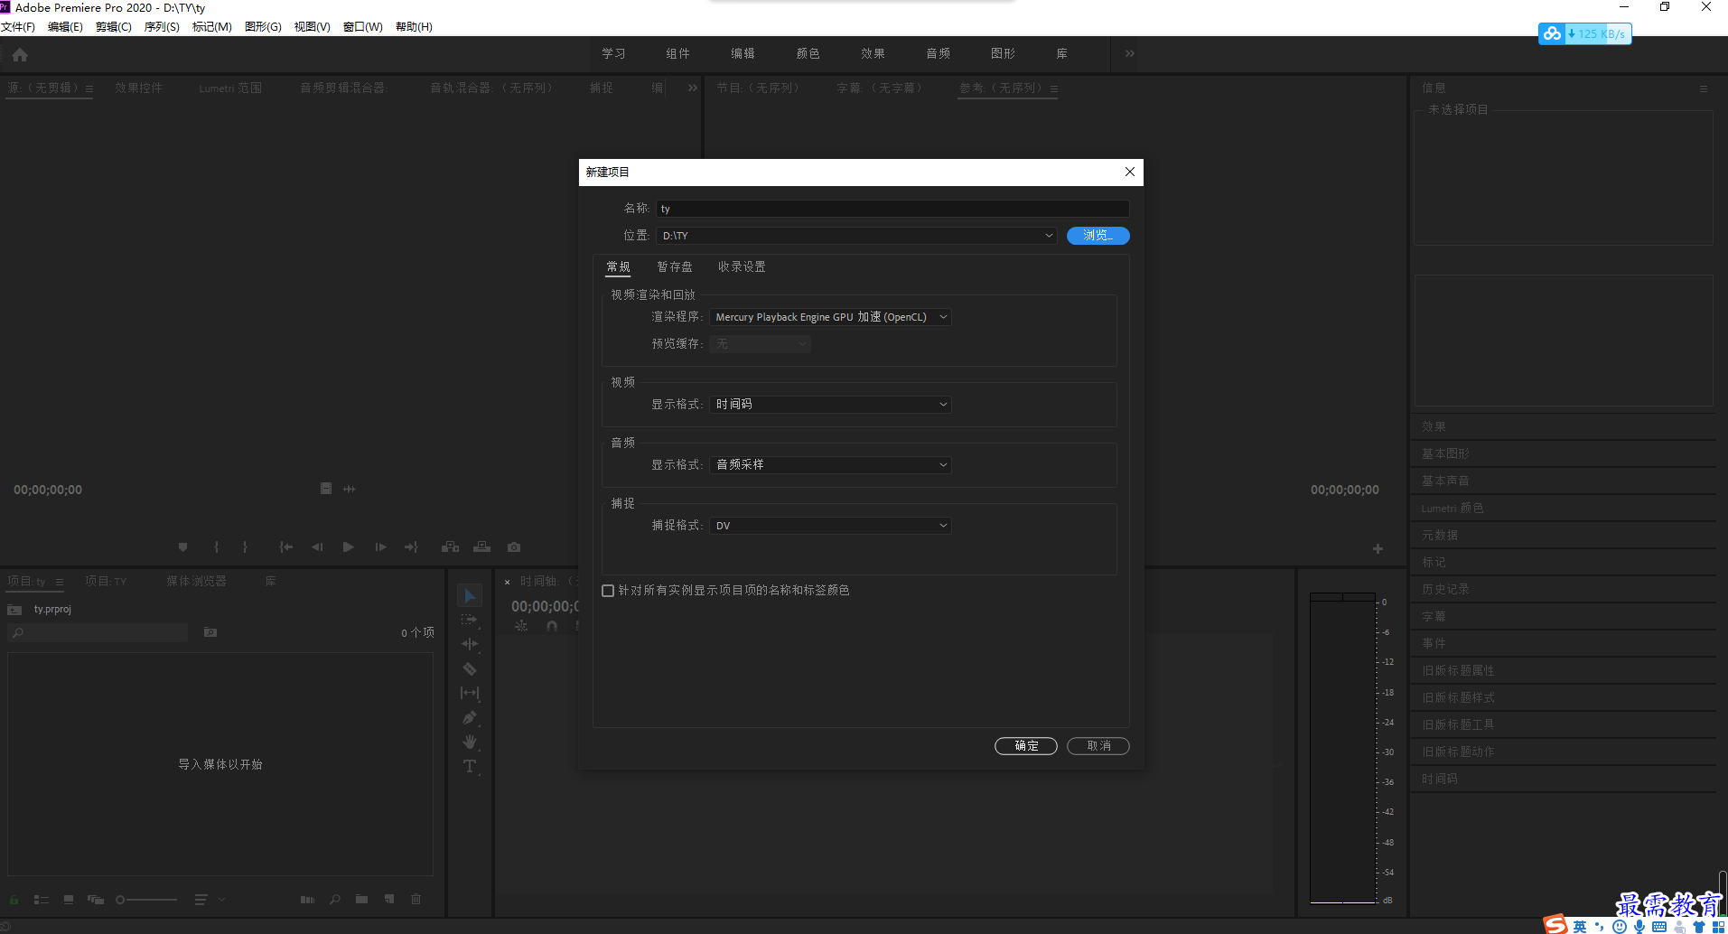Switch to the 收录设置 tab

742,266
